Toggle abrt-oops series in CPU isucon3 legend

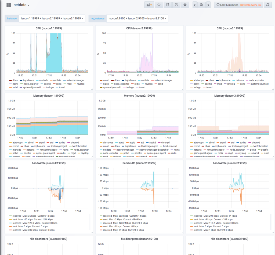pyautogui.click(x=198, y=80)
